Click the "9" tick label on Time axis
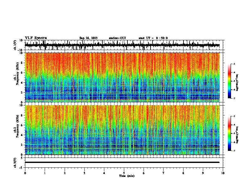Viewport: 251px width, 194px height. click(x=203, y=173)
